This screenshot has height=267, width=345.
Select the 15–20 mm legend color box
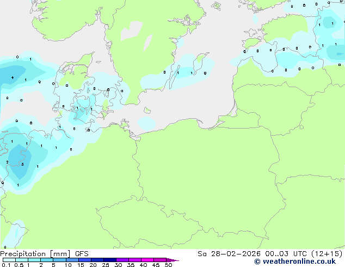click(85, 260)
